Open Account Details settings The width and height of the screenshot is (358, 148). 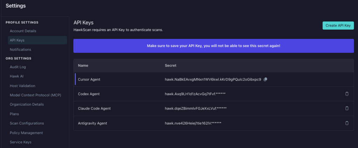pyautogui.click(x=23, y=31)
